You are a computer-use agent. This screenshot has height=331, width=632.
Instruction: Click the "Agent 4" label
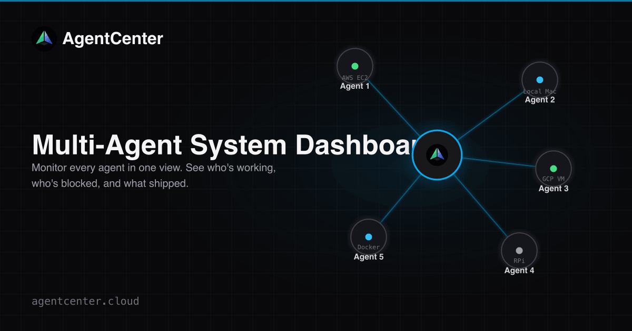[519, 271]
